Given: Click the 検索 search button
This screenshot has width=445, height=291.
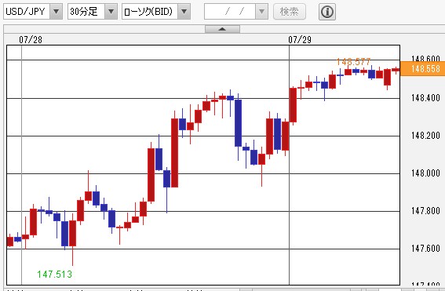Looking at the screenshot, I should [290, 12].
